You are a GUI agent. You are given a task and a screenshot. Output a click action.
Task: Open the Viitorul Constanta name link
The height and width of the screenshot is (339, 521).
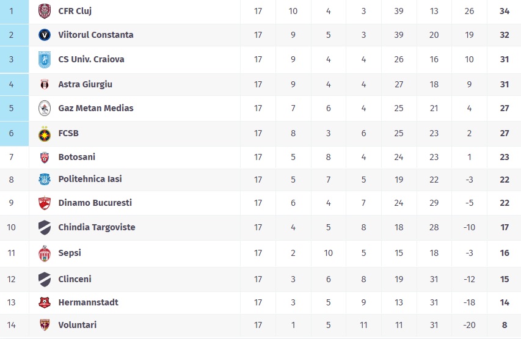(x=95, y=35)
